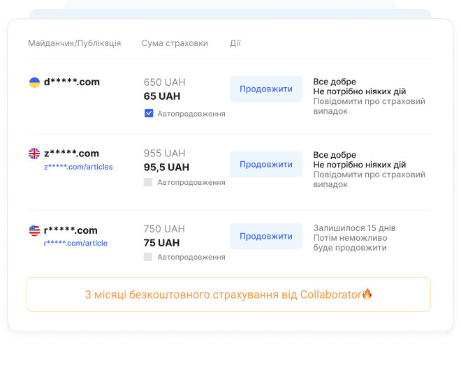Click the Майданчик/Публікація column header

(x=74, y=43)
